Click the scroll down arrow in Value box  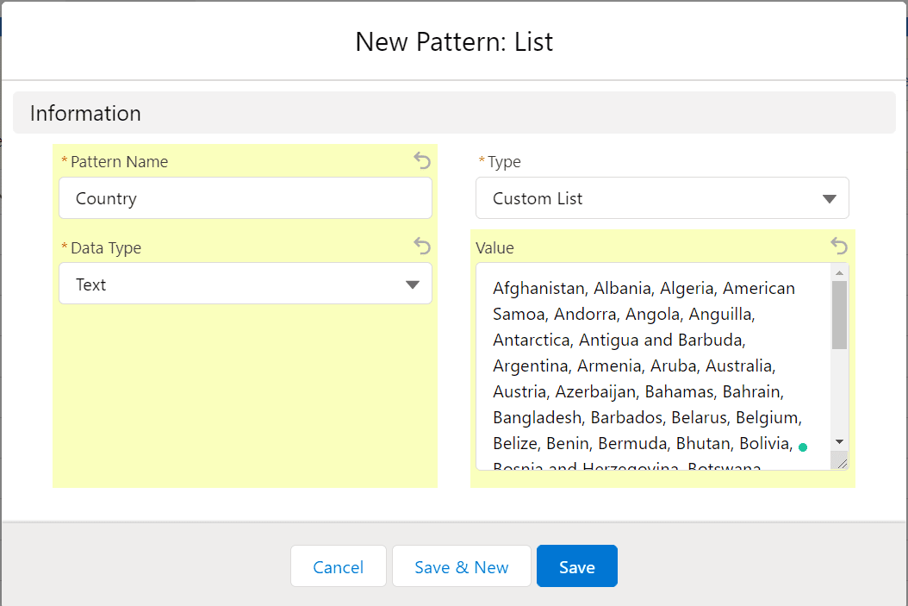coord(839,441)
